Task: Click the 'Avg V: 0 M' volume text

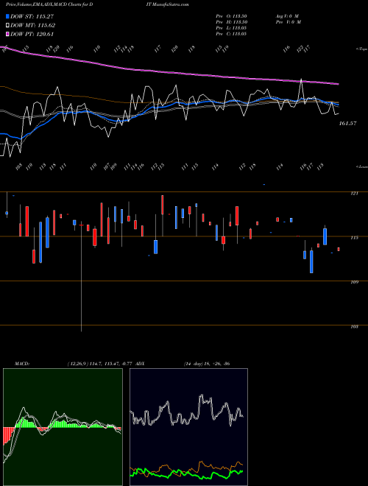Action: 286,16
